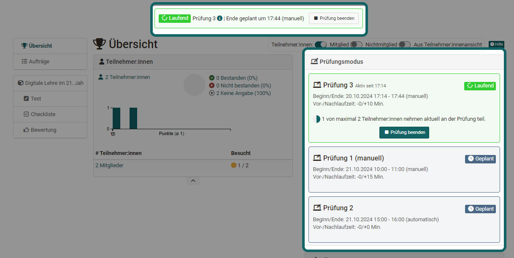Enable the Nichtmitglied toggle
Viewport: 514px width, 258px height.
tap(404, 43)
